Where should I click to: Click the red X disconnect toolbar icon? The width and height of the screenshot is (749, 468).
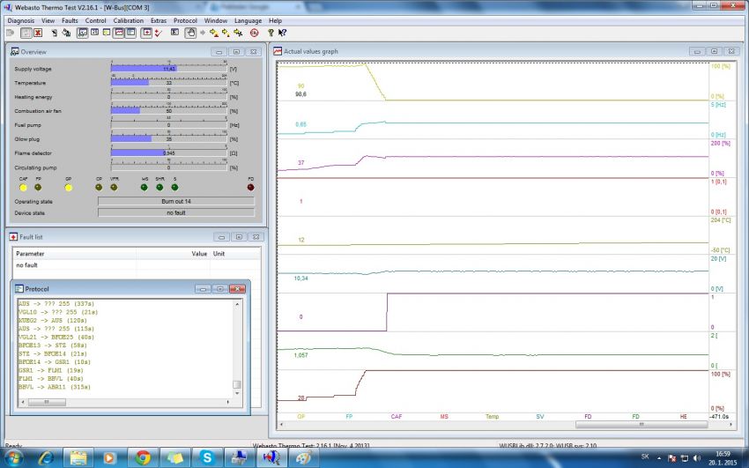pos(38,33)
